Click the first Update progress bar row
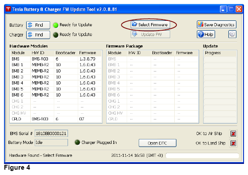Screen dimensions: 248x175 [x=220, y=59]
